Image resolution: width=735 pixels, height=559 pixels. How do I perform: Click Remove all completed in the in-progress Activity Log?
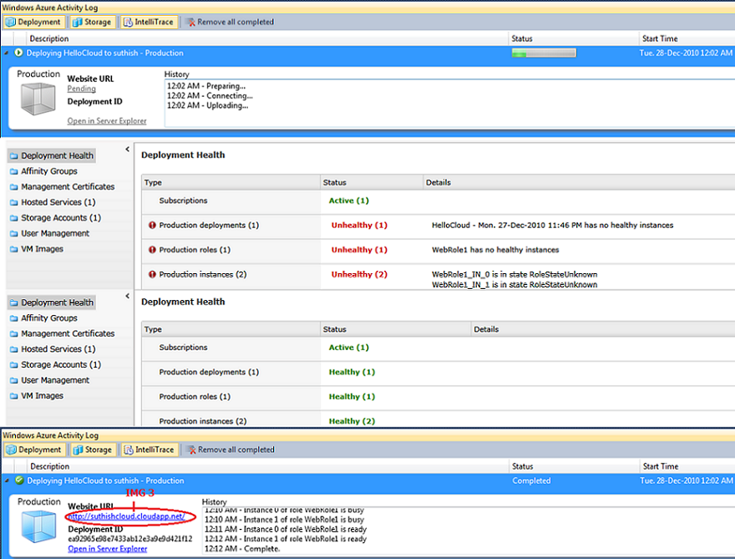[x=231, y=22]
